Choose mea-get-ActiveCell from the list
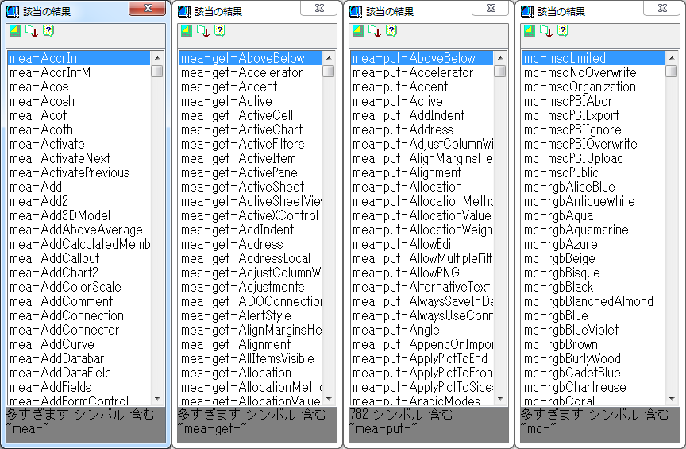Viewport: 686px width, 449px height. tap(250, 115)
